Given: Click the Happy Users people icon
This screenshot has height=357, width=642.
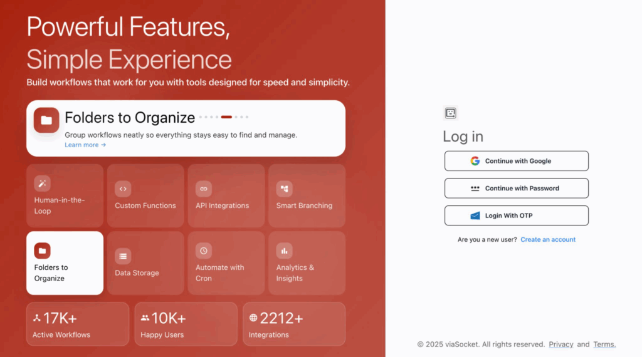Looking at the screenshot, I should pyautogui.click(x=145, y=318).
